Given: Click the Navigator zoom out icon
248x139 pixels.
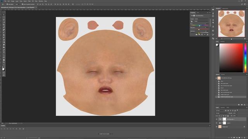Looking at the screenshot, I should pos(222,39).
